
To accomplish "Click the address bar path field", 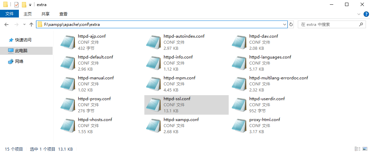I will coord(162,25).
